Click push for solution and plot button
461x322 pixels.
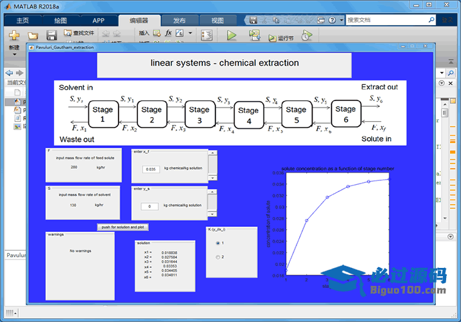point(123,227)
